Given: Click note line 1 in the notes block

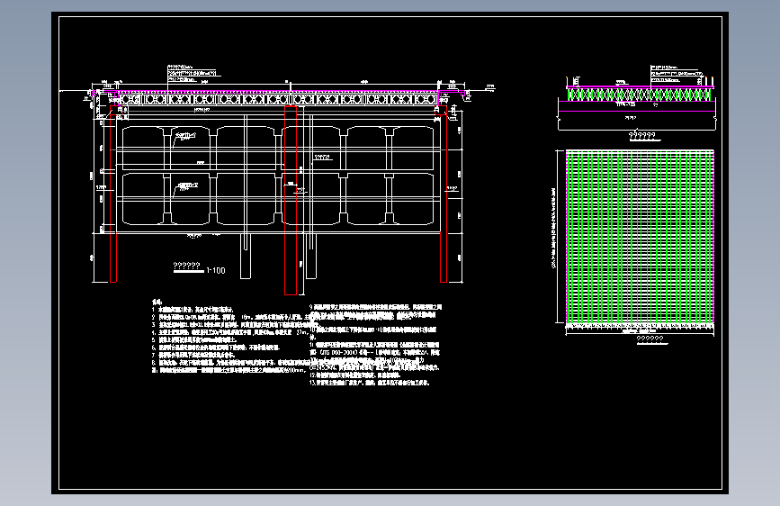Looking at the screenshot, I should click(x=193, y=310).
